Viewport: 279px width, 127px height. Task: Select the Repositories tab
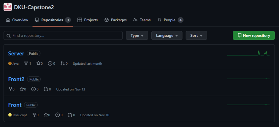[x=53, y=20]
